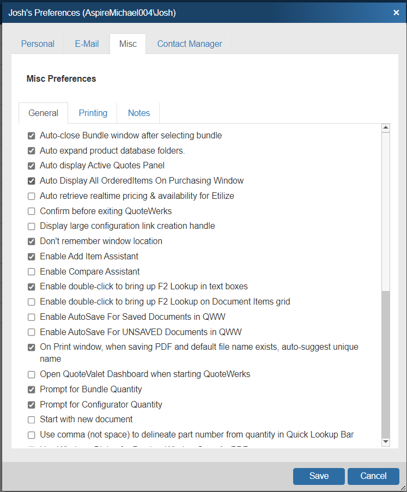Turn on AutoSave For Saved Documents
The width and height of the screenshot is (407, 492).
point(32,317)
